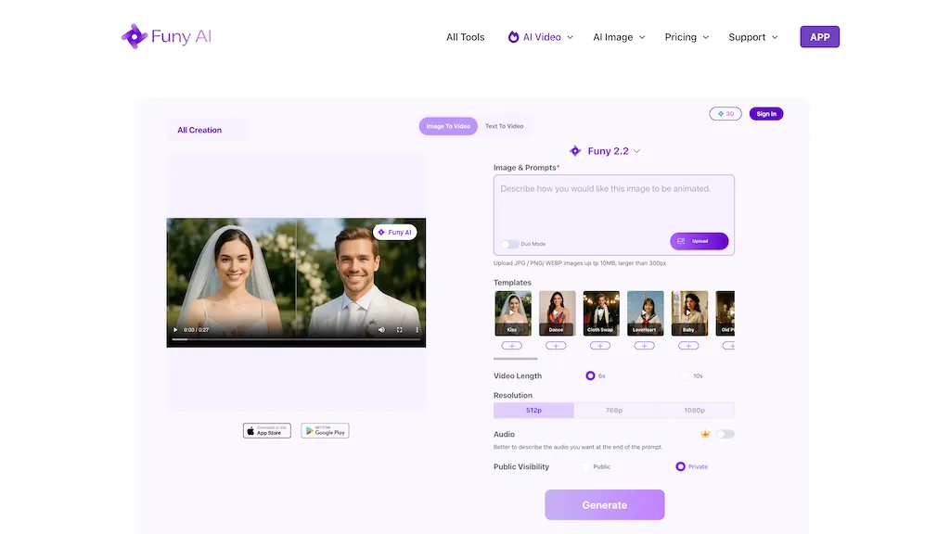This screenshot has width=950, height=534.
Task: Open the Support menu
Action: 753,37
